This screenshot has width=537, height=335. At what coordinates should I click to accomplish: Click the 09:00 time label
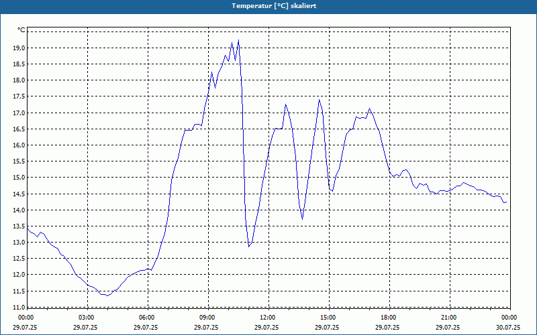coord(207,318)
